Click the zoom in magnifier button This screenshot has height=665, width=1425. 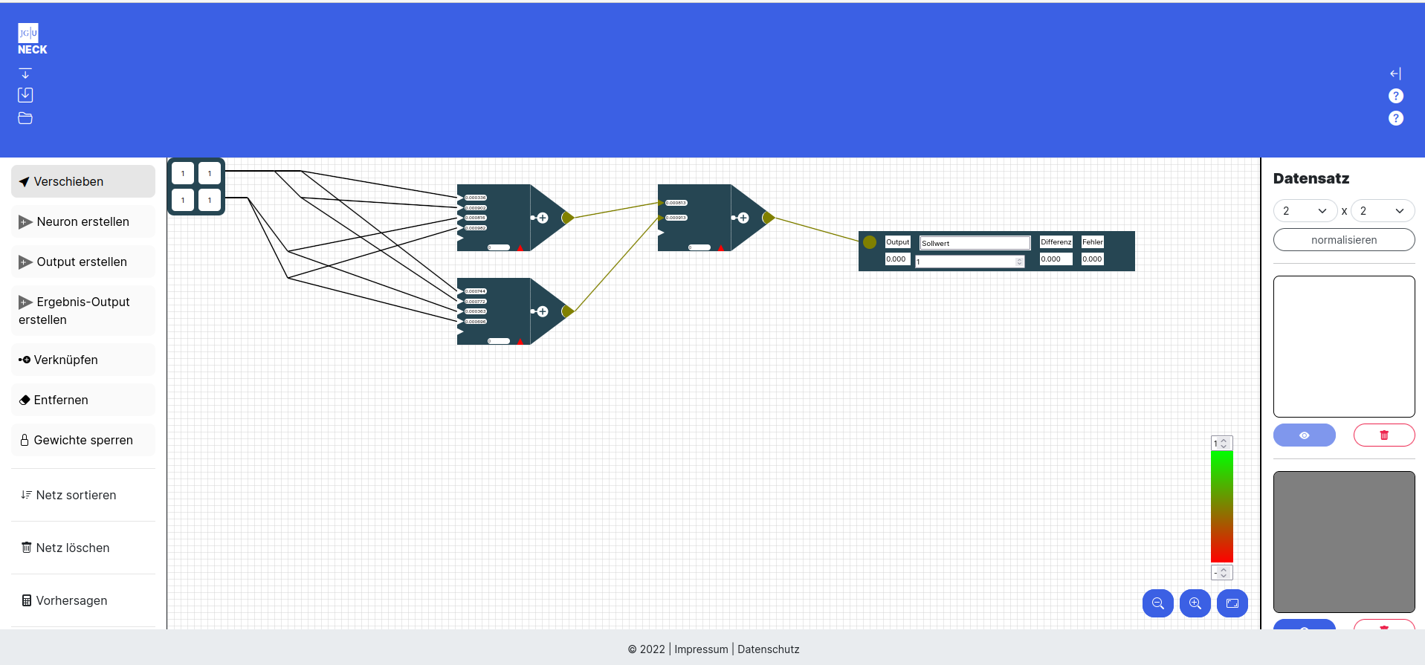[1195, 603]
